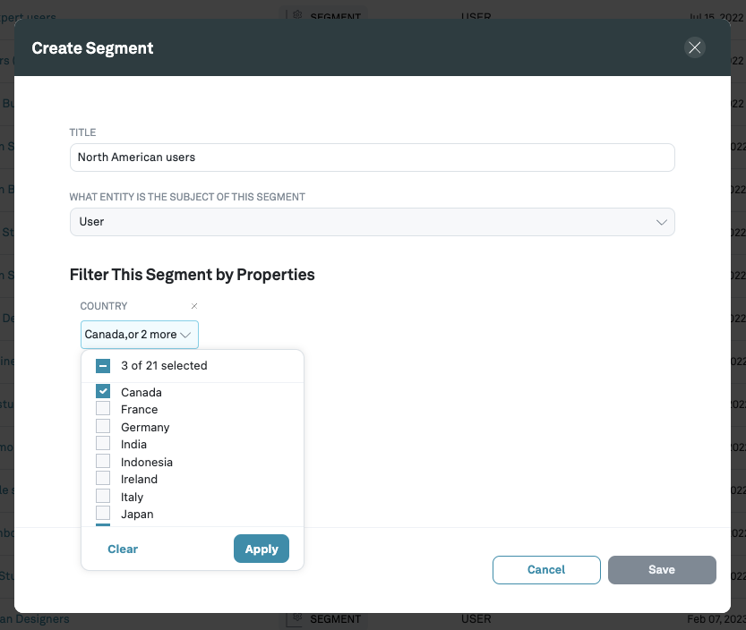Remove the COUNTRY filter with its X icon
The width and height of the screenshot is (746, 630).
click(193, 305)
